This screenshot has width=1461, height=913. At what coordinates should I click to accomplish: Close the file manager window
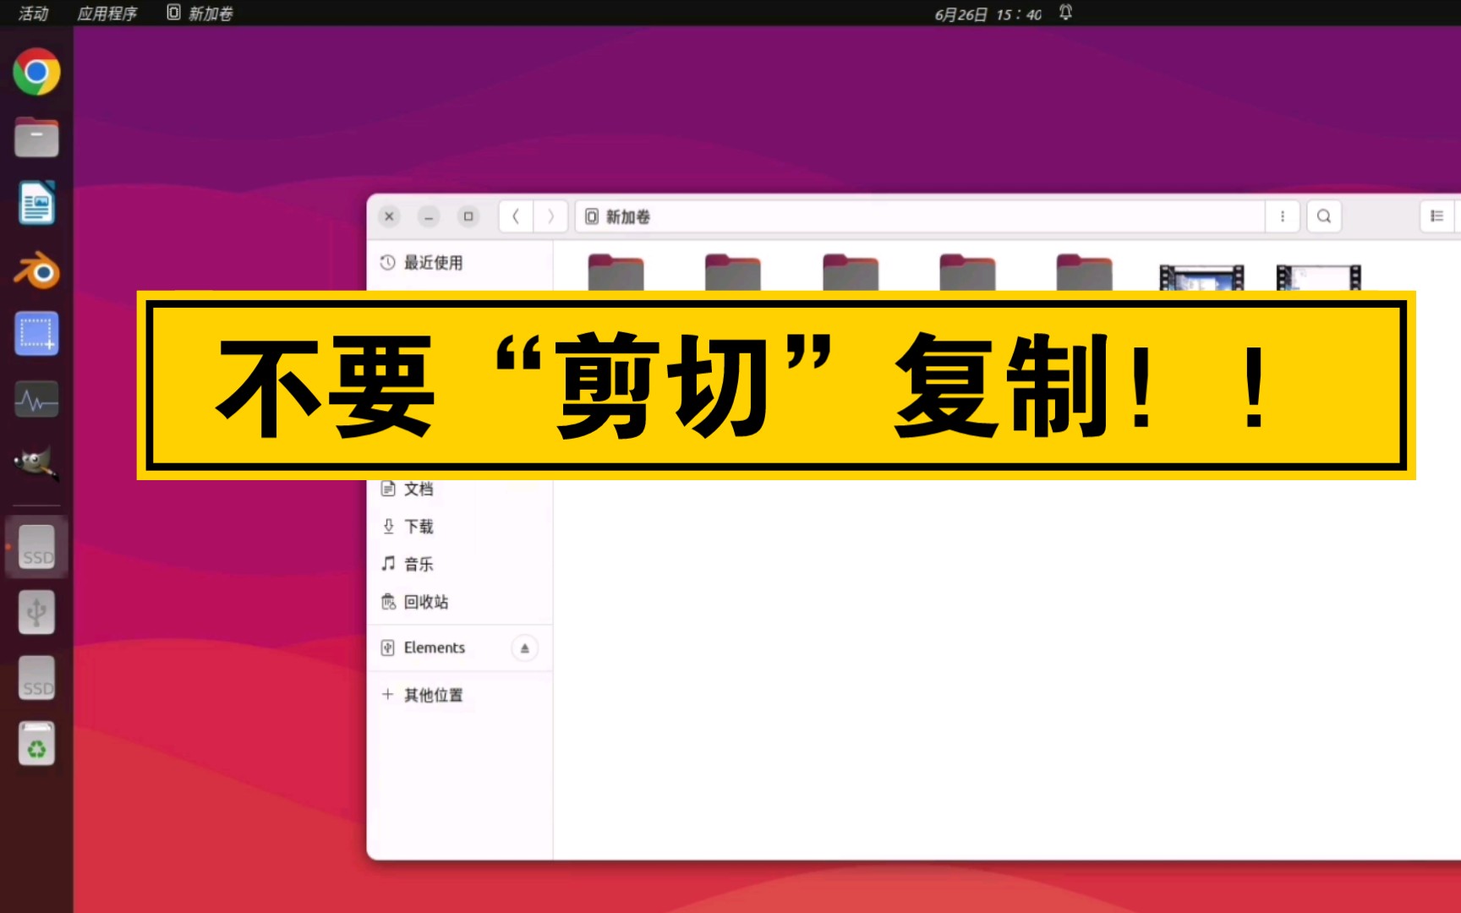point(389,216)
